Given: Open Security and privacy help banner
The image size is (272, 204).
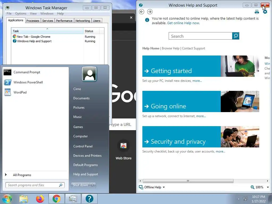Looking at the screenshot, I should click(201, 137).
